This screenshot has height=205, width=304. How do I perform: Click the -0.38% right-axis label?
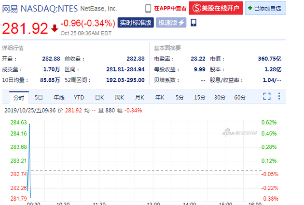[x=270, y=198]
